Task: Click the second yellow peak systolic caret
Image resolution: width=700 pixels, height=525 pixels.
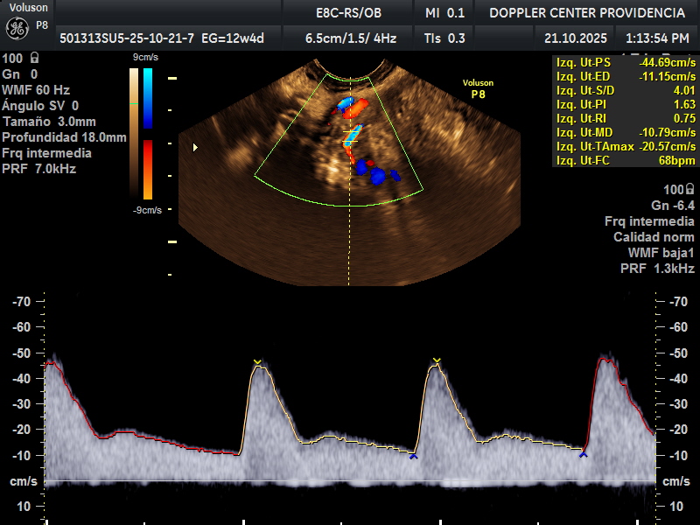Action: (437, 361)
